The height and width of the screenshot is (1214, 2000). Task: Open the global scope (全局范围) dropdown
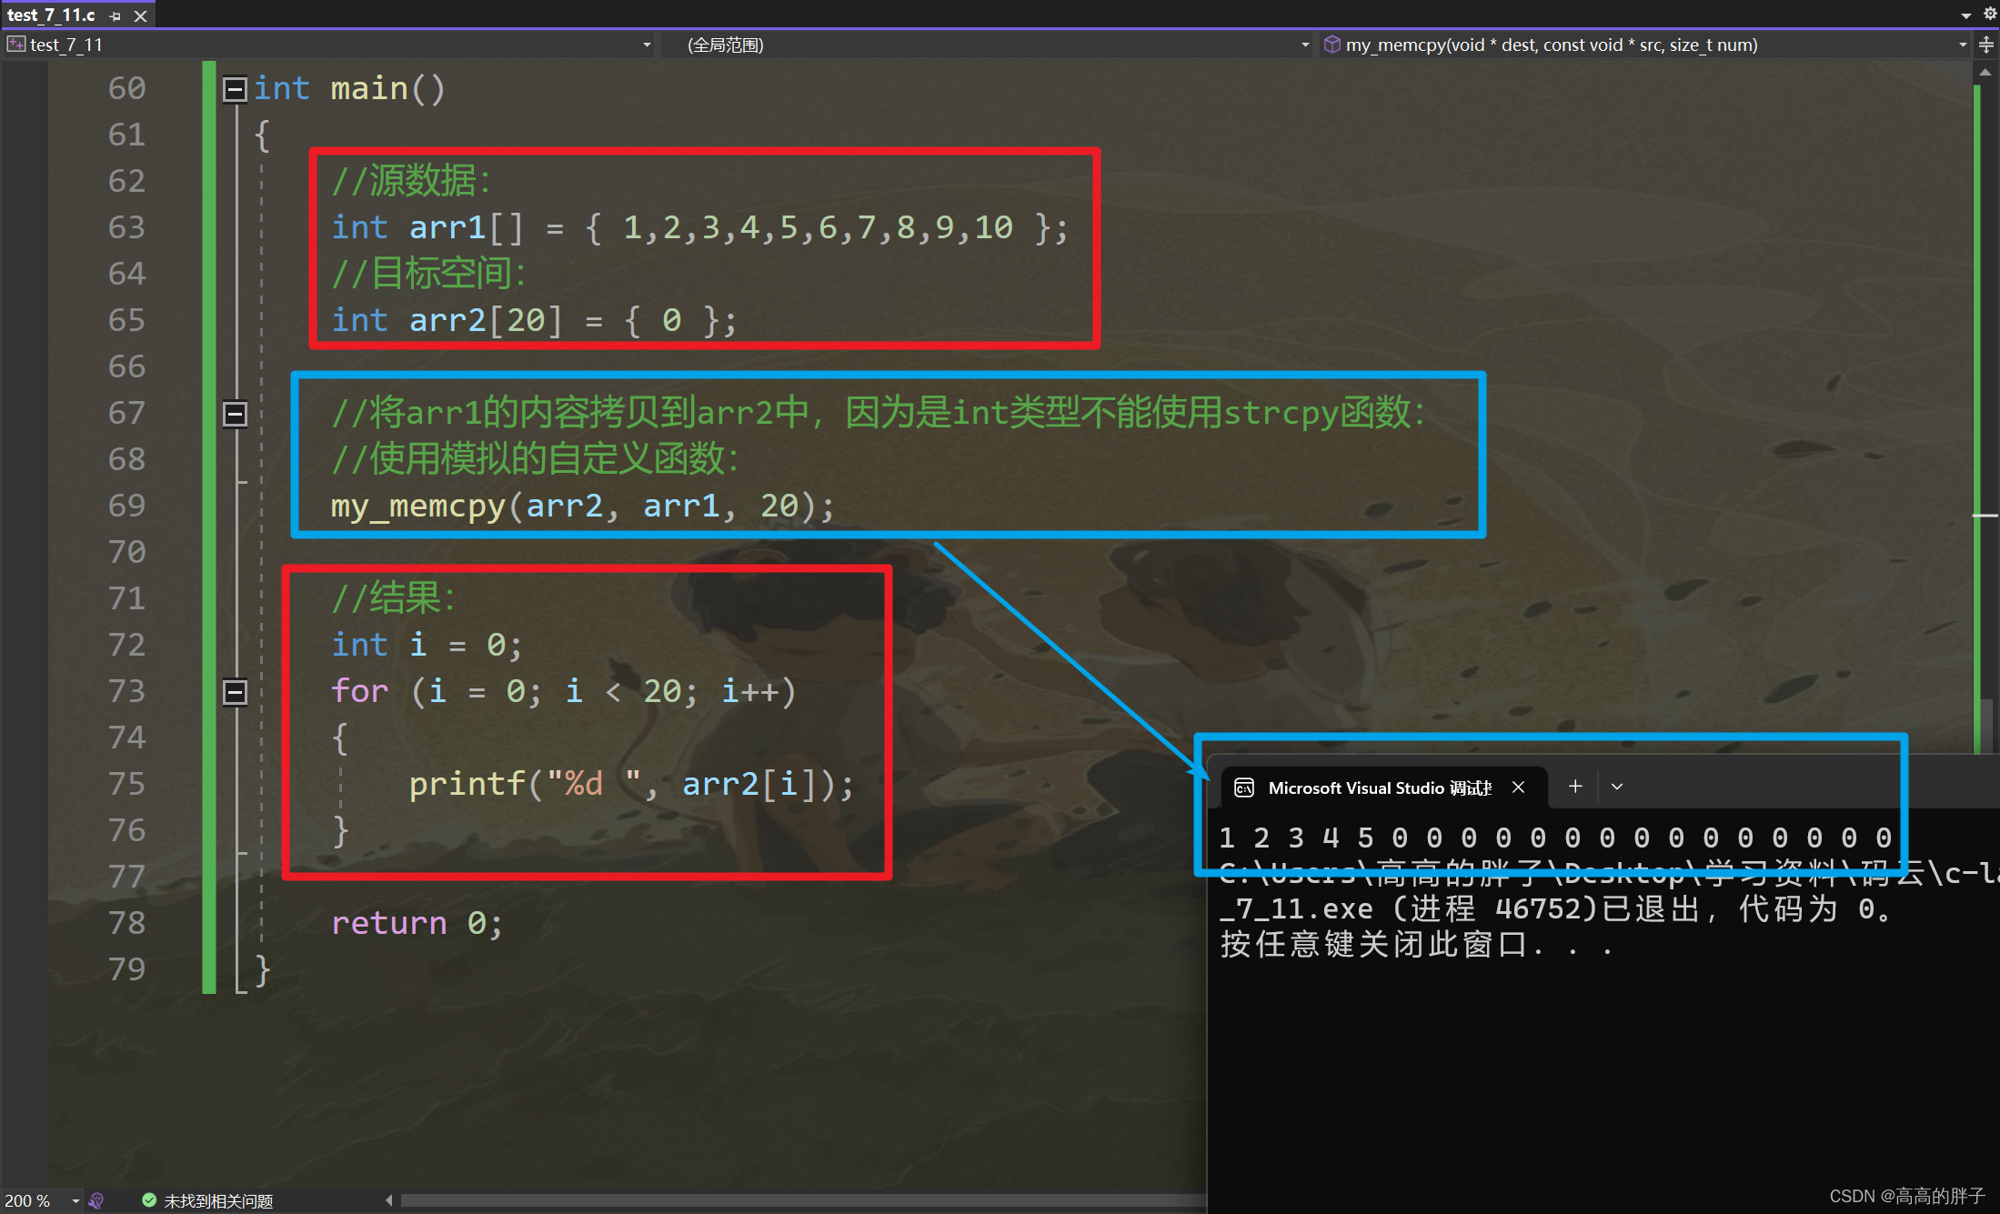[1304, 45]
